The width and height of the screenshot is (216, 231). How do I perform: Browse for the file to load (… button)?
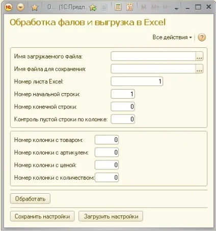(x=199, y=56)
